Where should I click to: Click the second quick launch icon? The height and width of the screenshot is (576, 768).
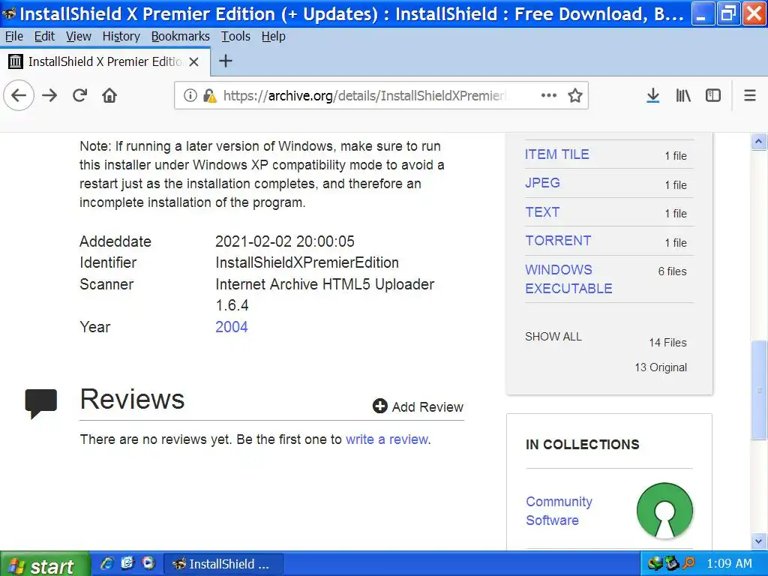point(127,563)
